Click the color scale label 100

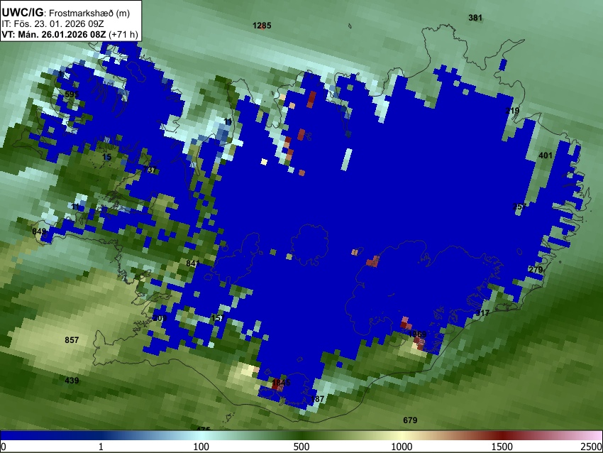tap(201, 447)
